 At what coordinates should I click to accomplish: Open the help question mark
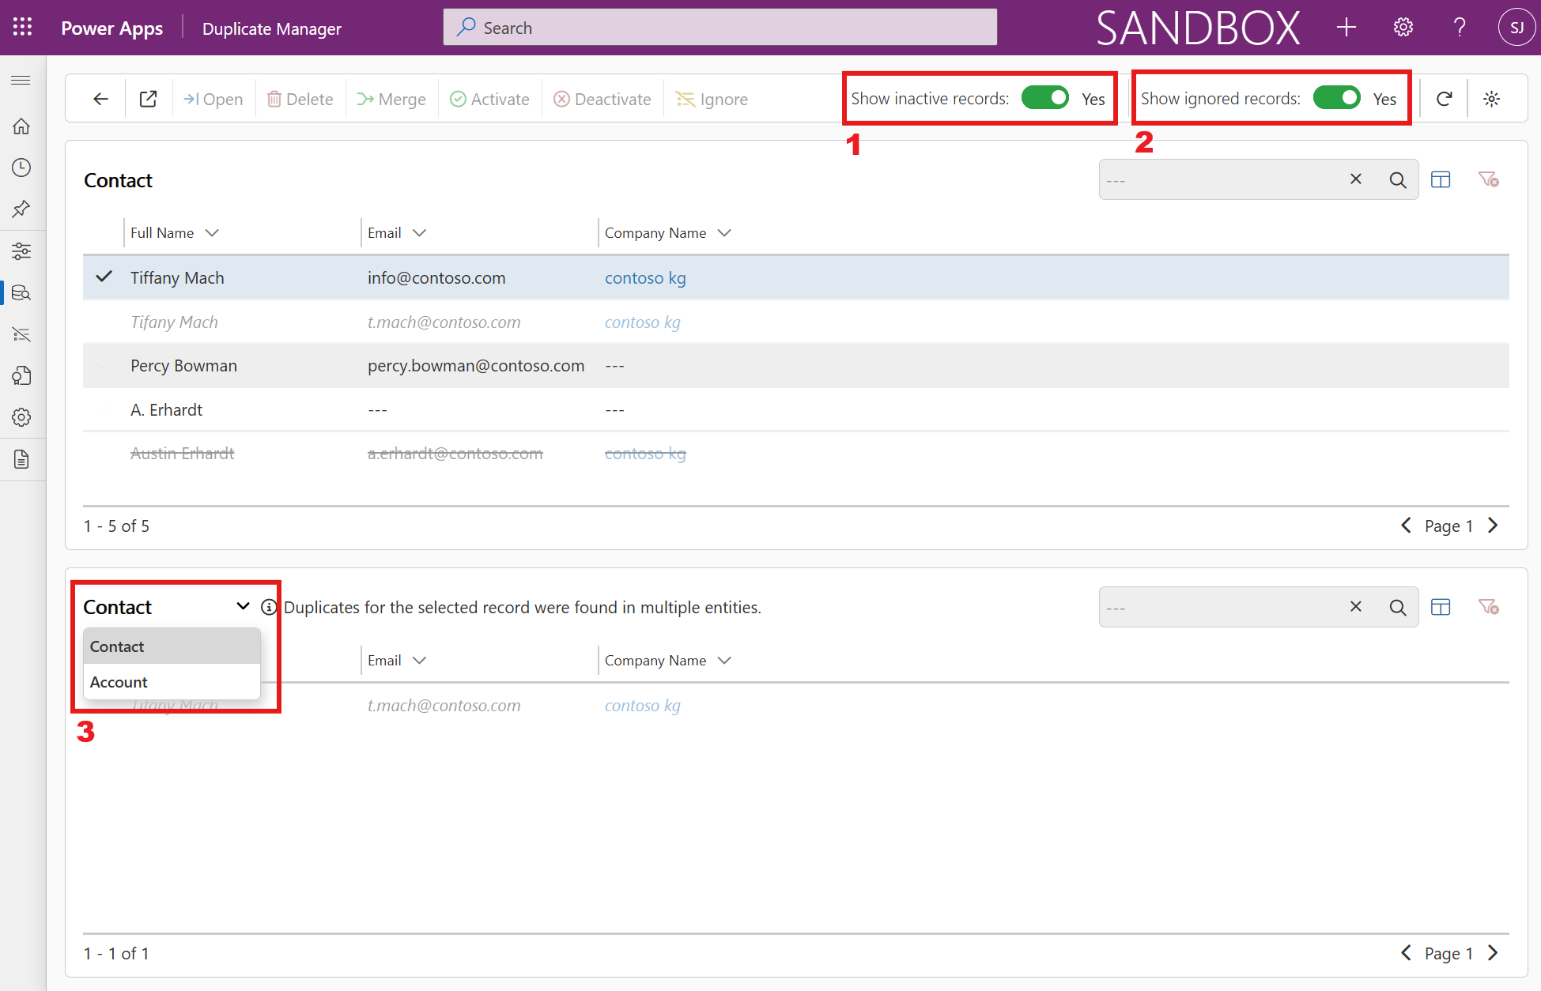[x=1460, y=28]
